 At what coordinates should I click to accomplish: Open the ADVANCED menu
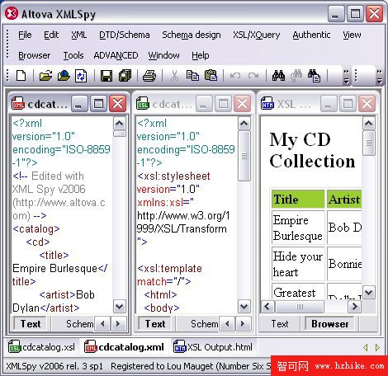pyautogui.click(x=116, y=55)
